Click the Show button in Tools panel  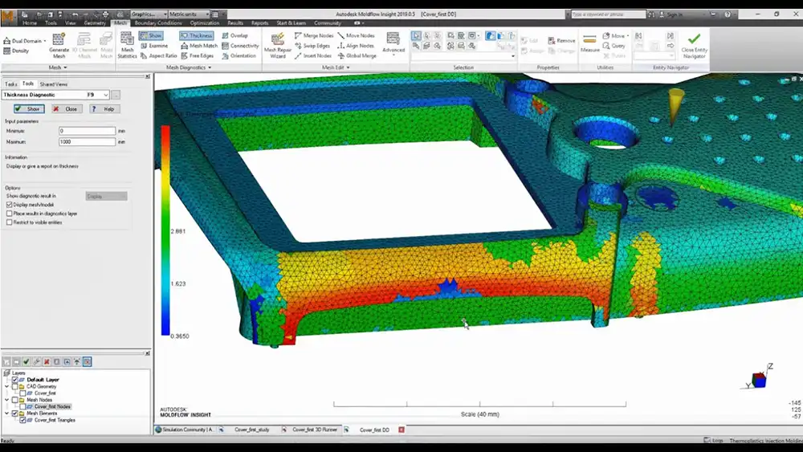tap(29, 109)
